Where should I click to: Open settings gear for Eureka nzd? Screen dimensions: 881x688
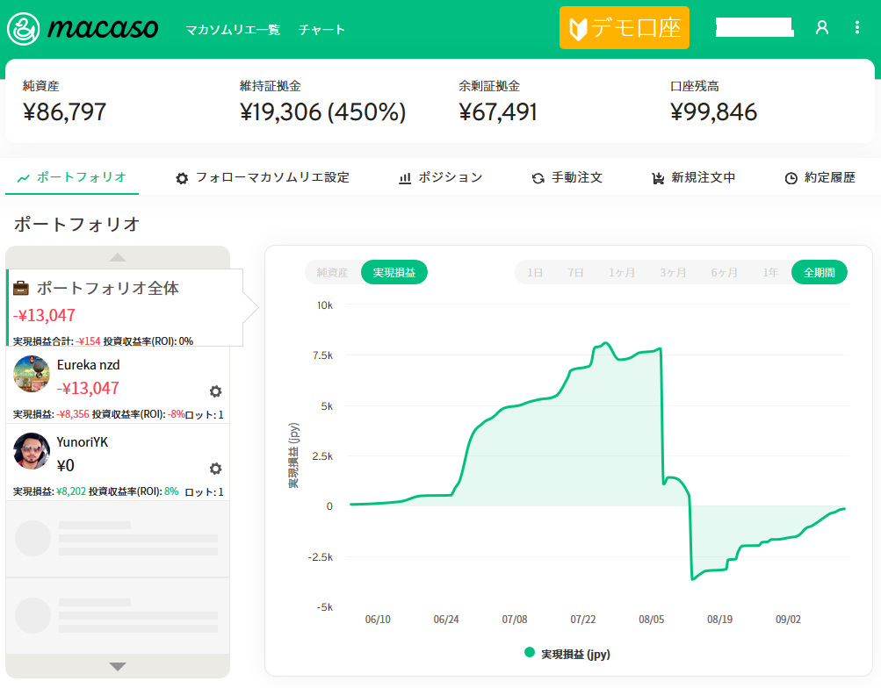(x=215, y=391)
